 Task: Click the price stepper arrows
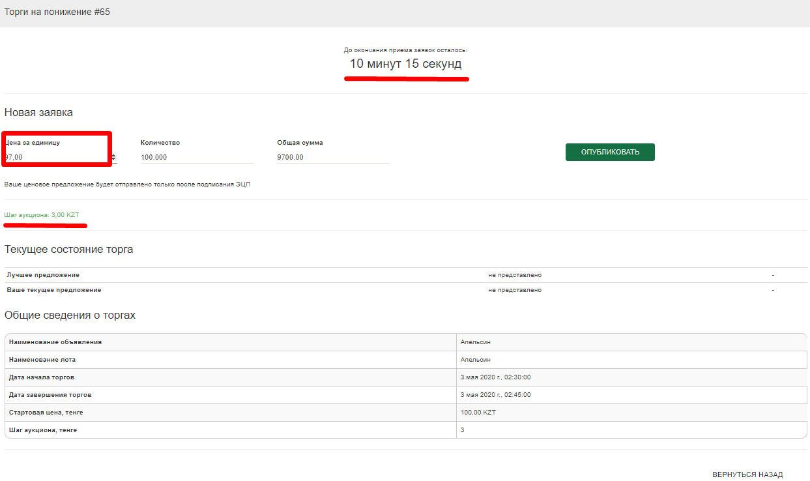point(114,157)
